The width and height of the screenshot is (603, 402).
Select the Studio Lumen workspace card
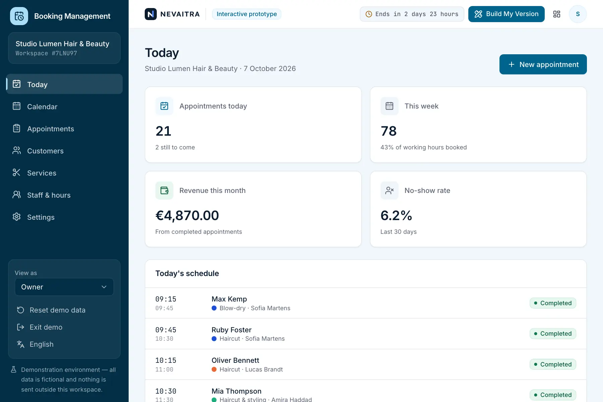(64, 48)
